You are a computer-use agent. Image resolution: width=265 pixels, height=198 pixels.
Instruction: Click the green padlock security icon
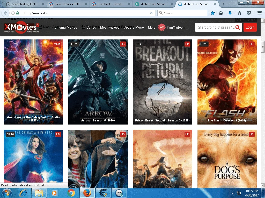point(18,13)
